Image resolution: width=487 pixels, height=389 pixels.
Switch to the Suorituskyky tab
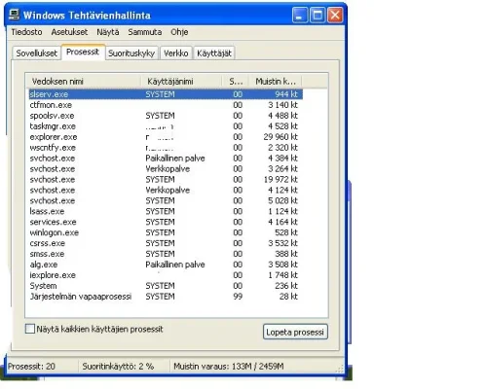coord(131,53)
